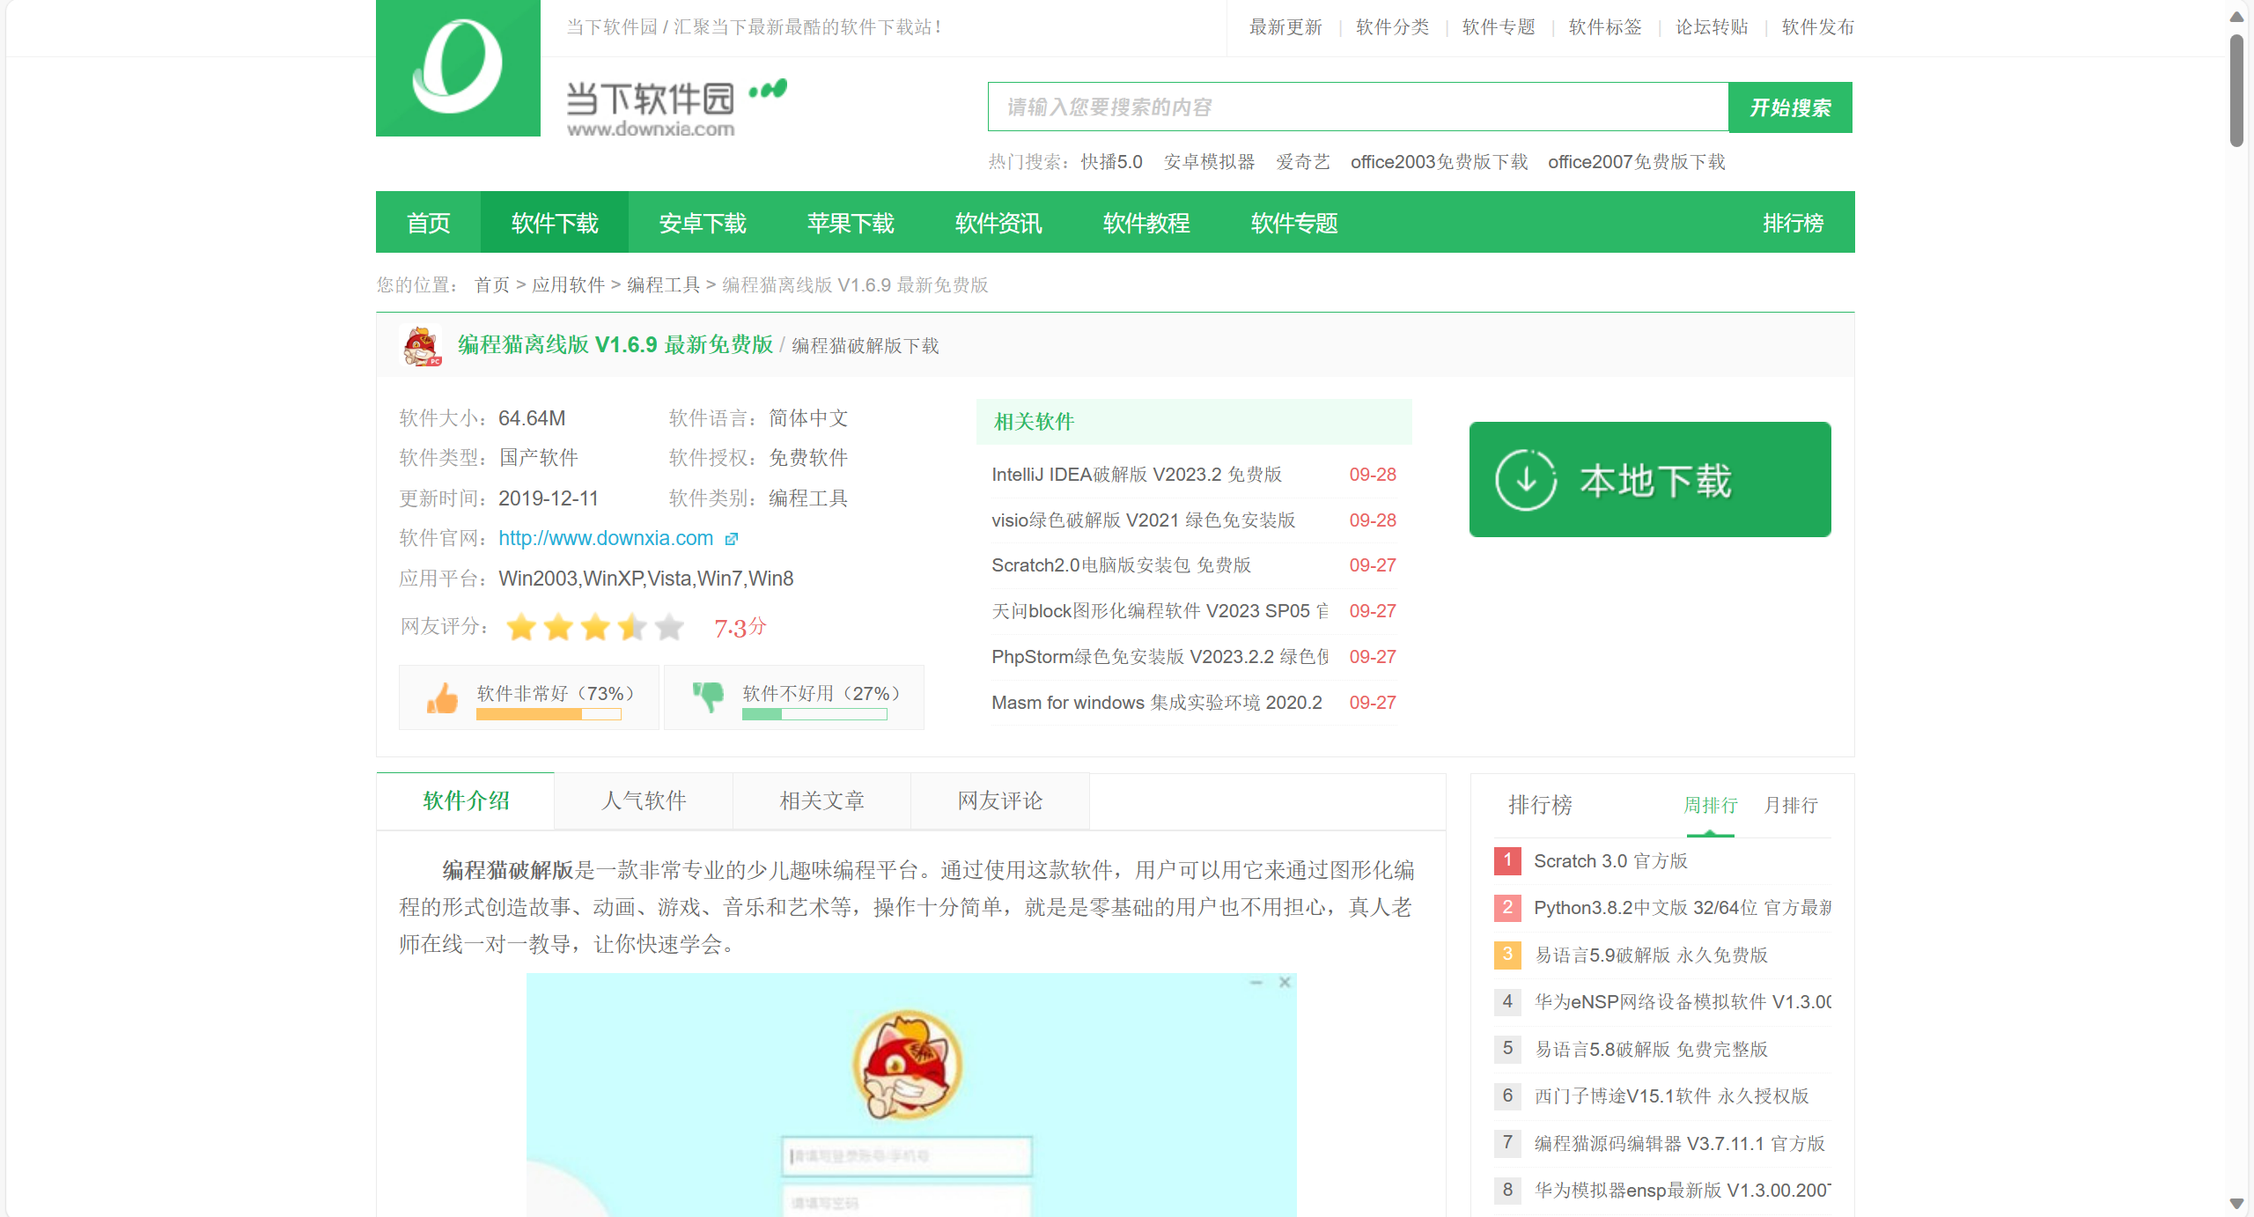2254x1217 pixels.
Task: Click the close X on the screenshot window
Action: tap(1285, 982)
